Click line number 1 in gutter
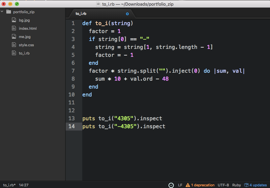Screen dimensions: 270x188 pos(73,23)
